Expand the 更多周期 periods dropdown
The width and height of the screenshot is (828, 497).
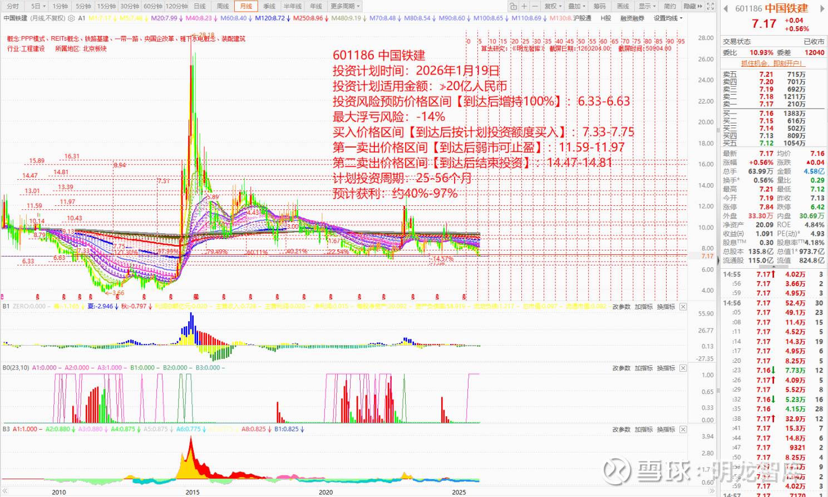pos(345,6)
